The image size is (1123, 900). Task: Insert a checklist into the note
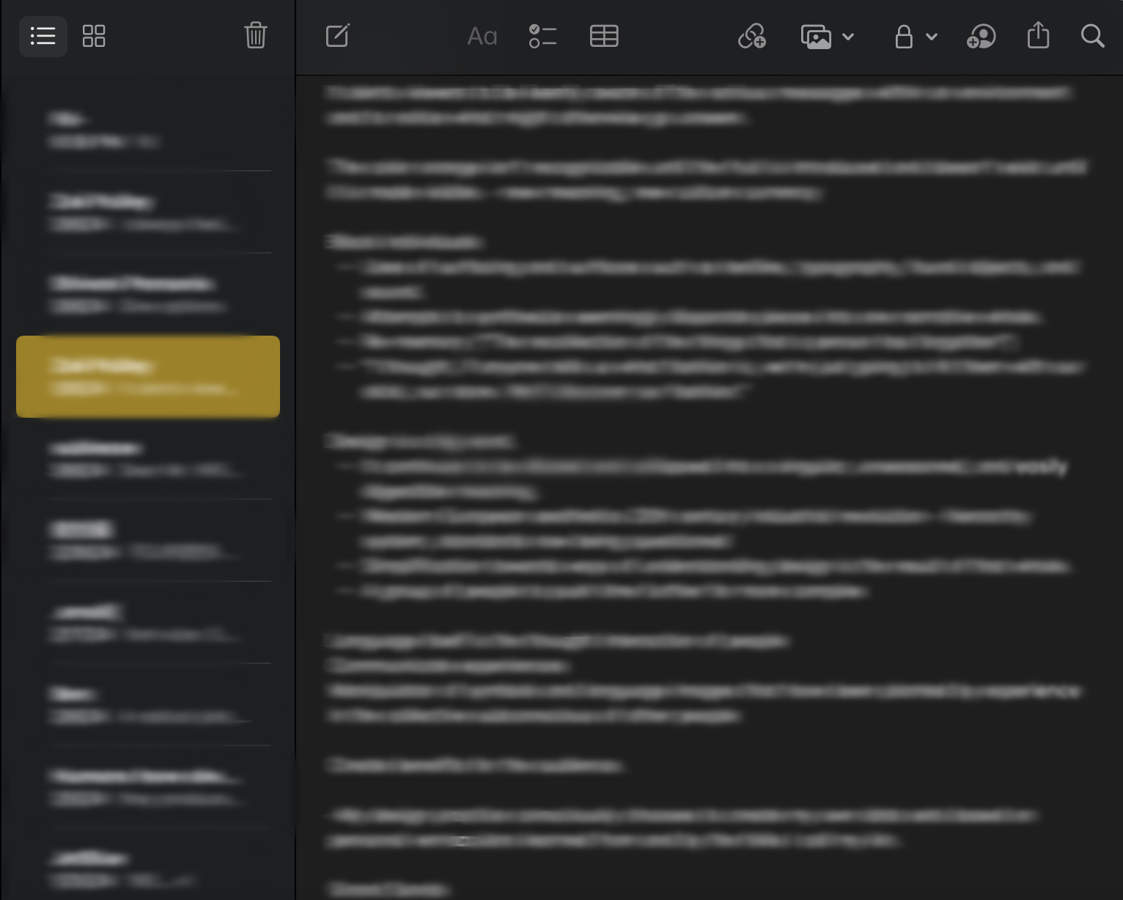542,36
